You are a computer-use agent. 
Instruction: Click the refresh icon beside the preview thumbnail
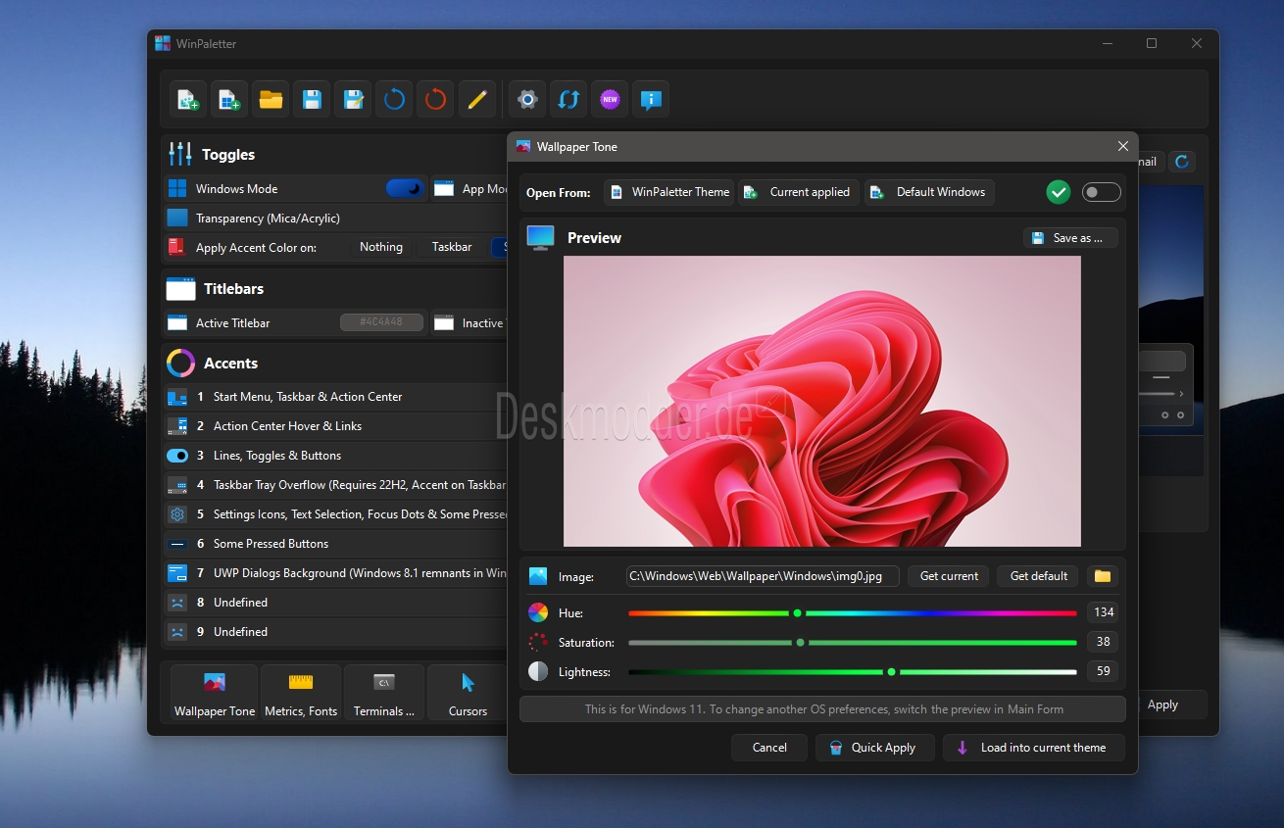[x=1182, y=162]
